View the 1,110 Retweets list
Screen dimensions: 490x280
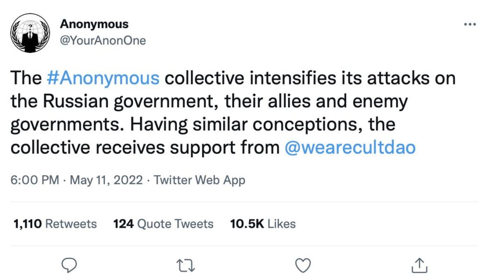(x=54, y=224)
